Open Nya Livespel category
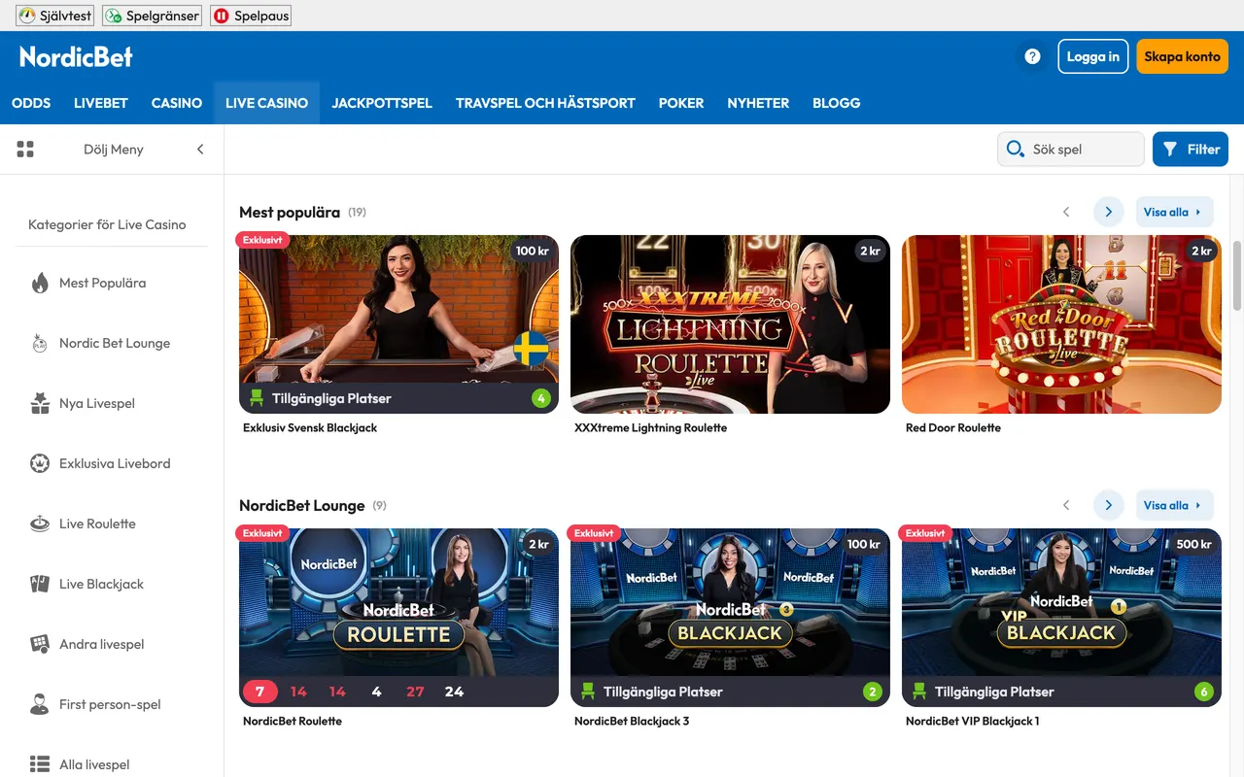 (x=97, y=403)
